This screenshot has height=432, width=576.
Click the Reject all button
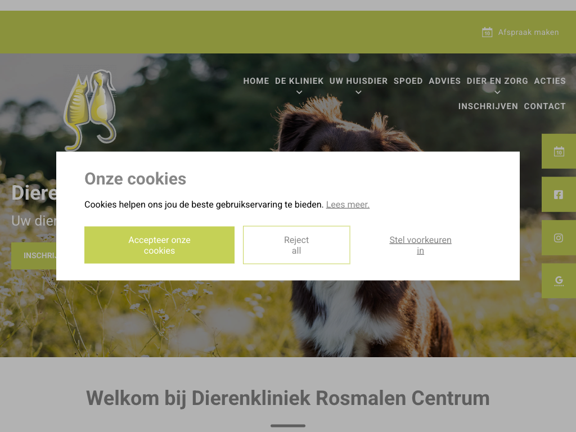pyautogui.click(x=296, y=245)
